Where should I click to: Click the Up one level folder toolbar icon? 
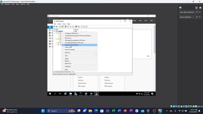coord(60,27)
